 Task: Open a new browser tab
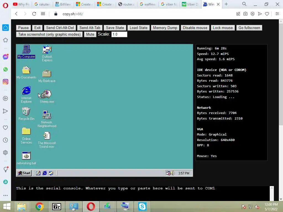[x=226, y=4]
